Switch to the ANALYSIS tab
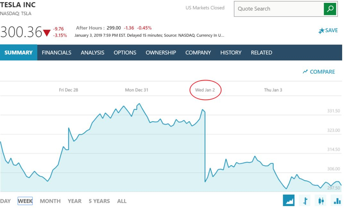This screenshot has height=208, width=346. [93, 53]
